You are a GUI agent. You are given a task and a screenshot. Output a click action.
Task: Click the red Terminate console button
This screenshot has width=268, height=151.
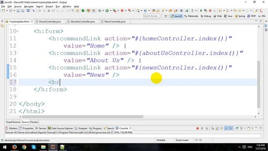point(197,128)
